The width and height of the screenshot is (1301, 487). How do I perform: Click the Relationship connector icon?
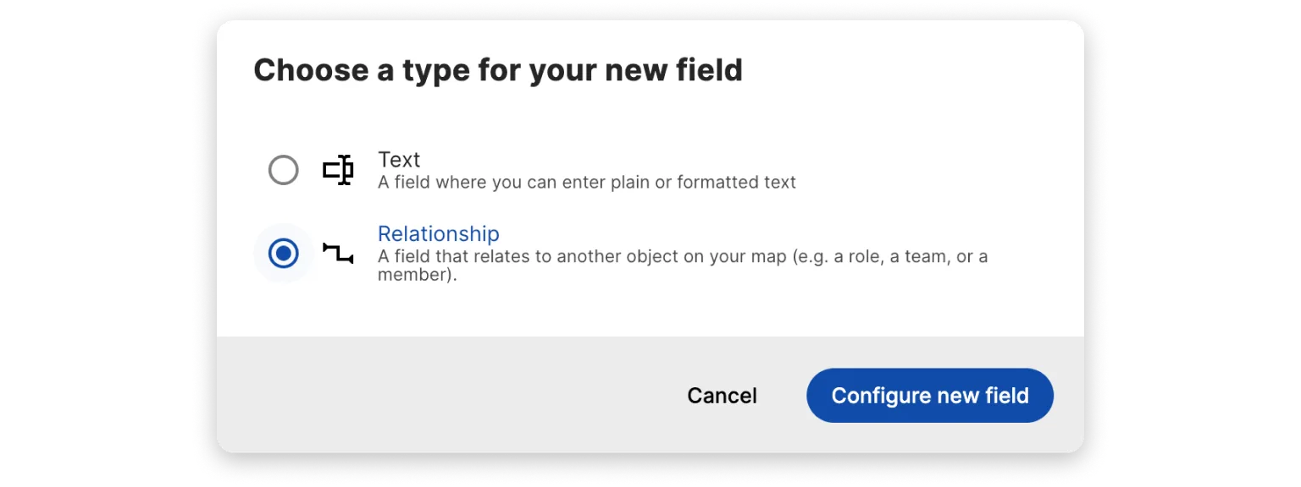coord(338,253)
